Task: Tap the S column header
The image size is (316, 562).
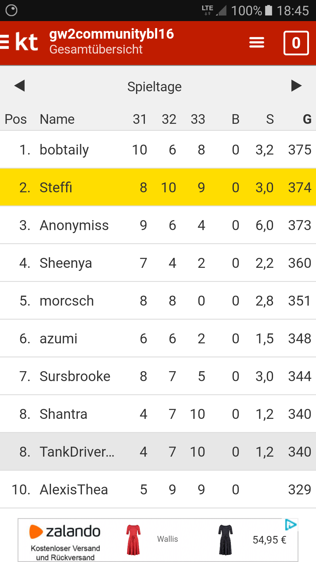Action: pos(270,119)
